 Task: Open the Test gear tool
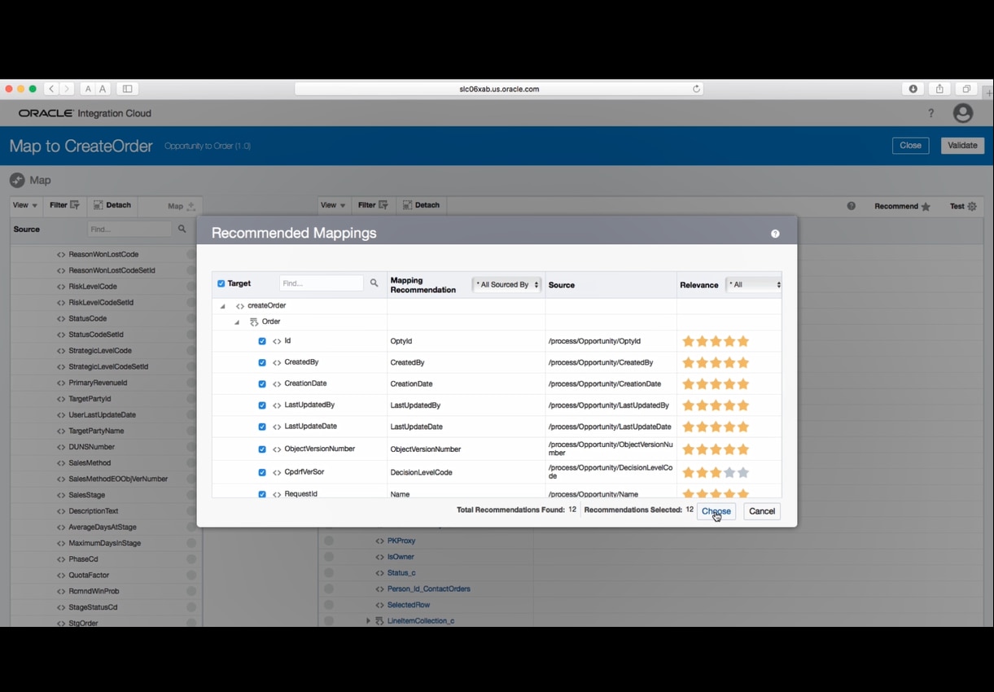tap(963, 206)
